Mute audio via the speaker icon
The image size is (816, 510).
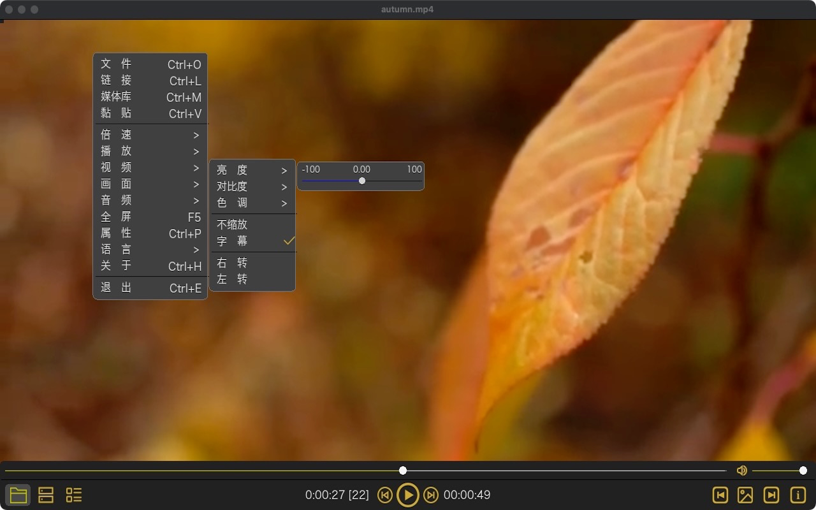point(741,470)
